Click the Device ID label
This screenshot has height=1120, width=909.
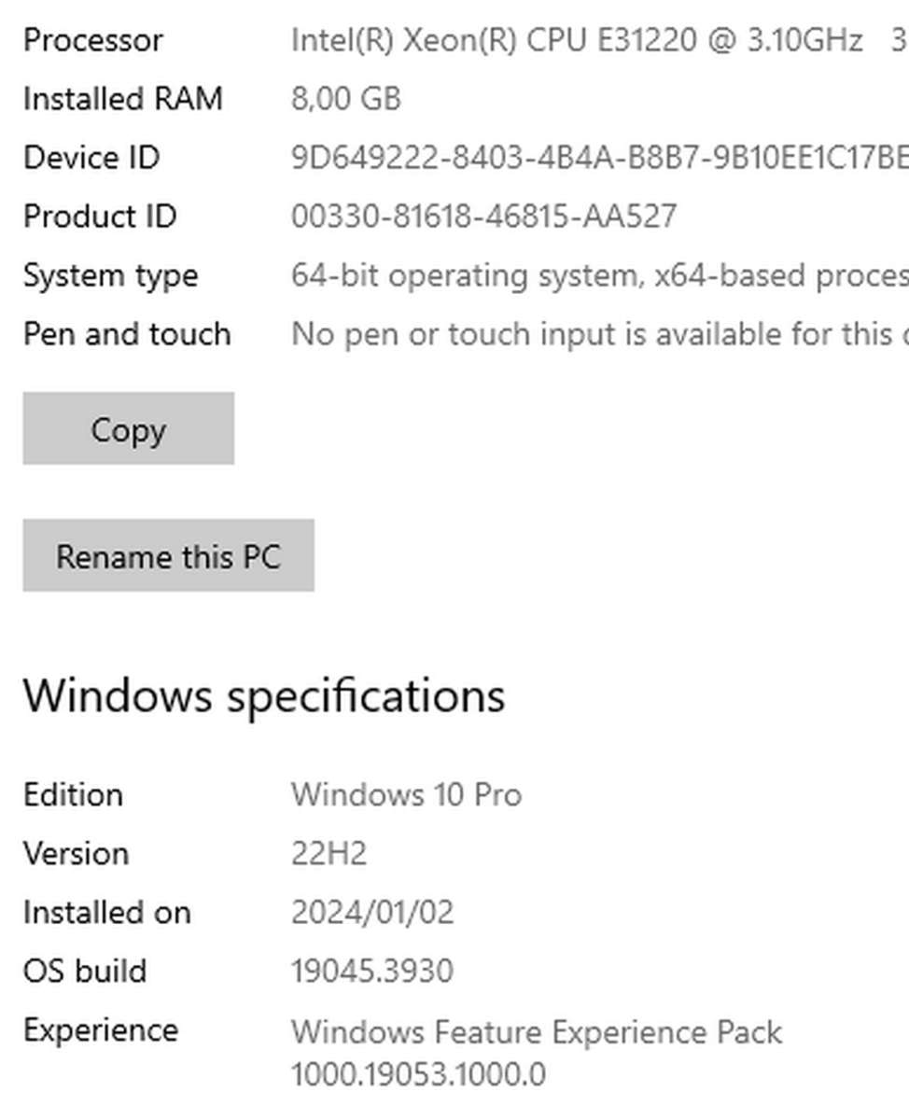tap(90, 158)
